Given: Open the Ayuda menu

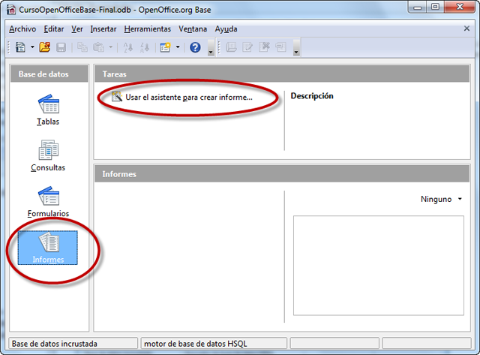Looking at the screenshot, I should coord(226,29).
